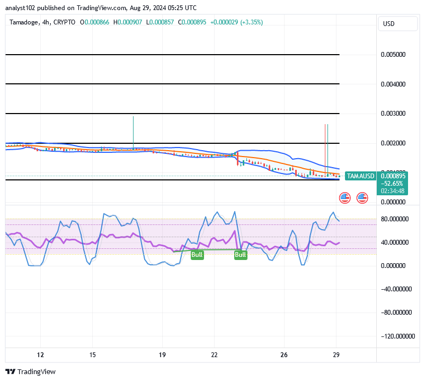The height and width of the screenshot is (381, 425).
Task: Click the right US flag event icon
Action: click(x=362, y=198)
